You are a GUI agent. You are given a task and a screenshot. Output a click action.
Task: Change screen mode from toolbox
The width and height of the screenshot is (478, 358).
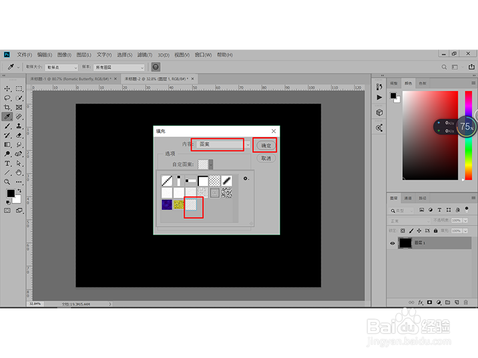19,211
